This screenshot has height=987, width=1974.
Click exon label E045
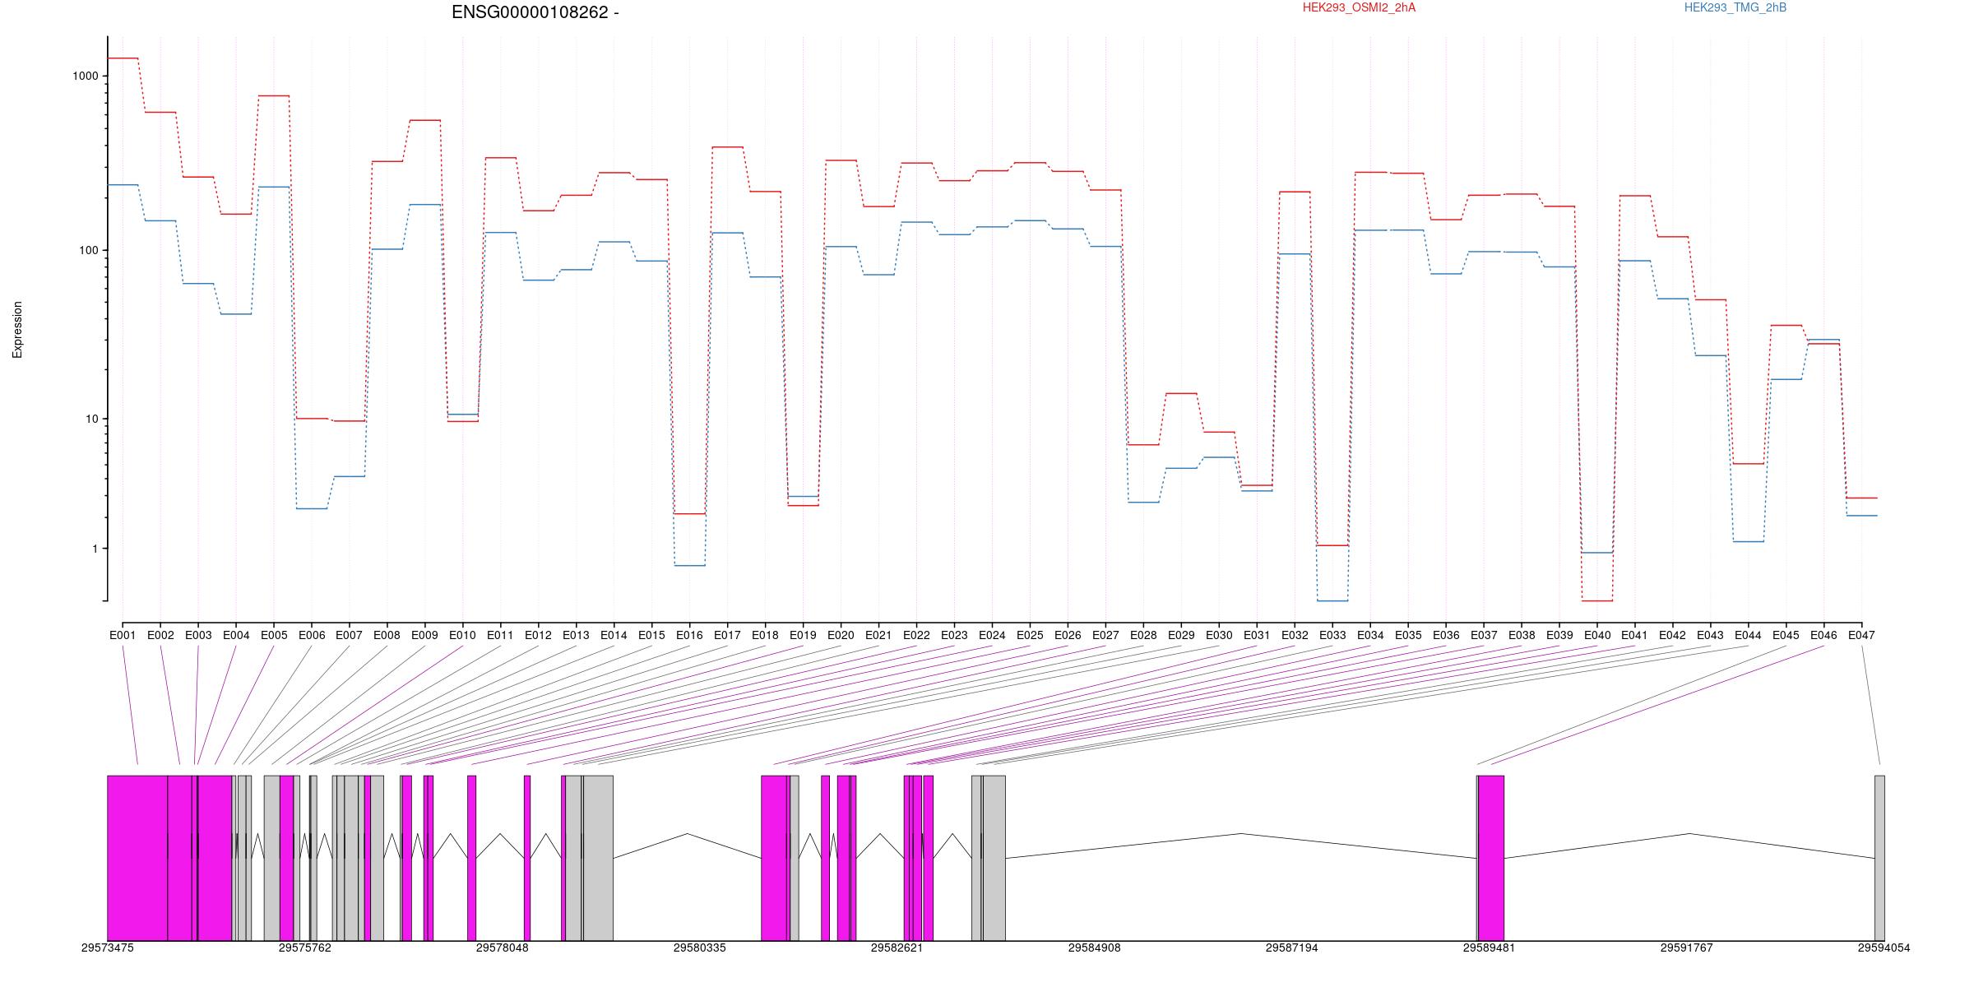[x=1787, y=635]
